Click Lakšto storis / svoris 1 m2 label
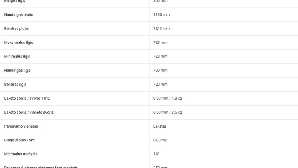 (x=27, y=98)
